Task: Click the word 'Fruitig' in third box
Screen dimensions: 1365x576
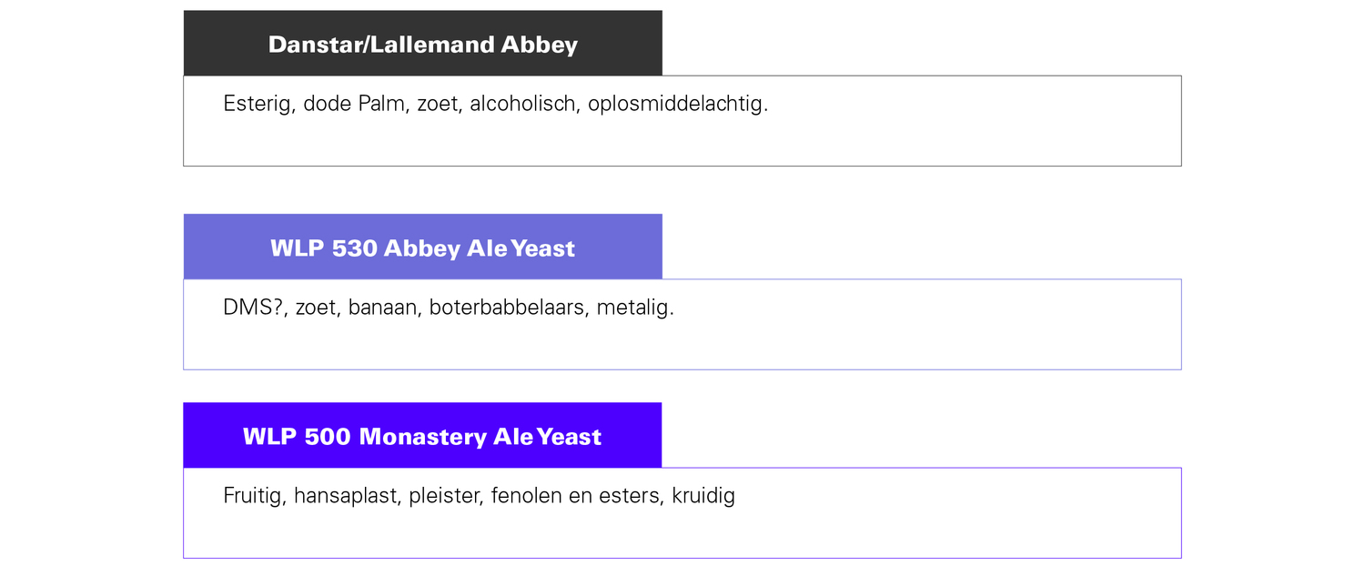Action: (x=255, y=497)
